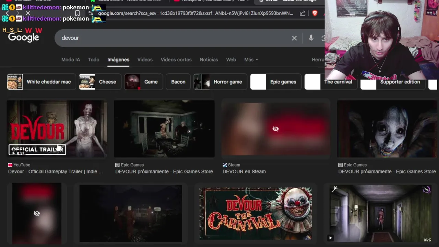439x247 pixels.
Task: Filter by the Cheese chip
Action: [100, 82]
